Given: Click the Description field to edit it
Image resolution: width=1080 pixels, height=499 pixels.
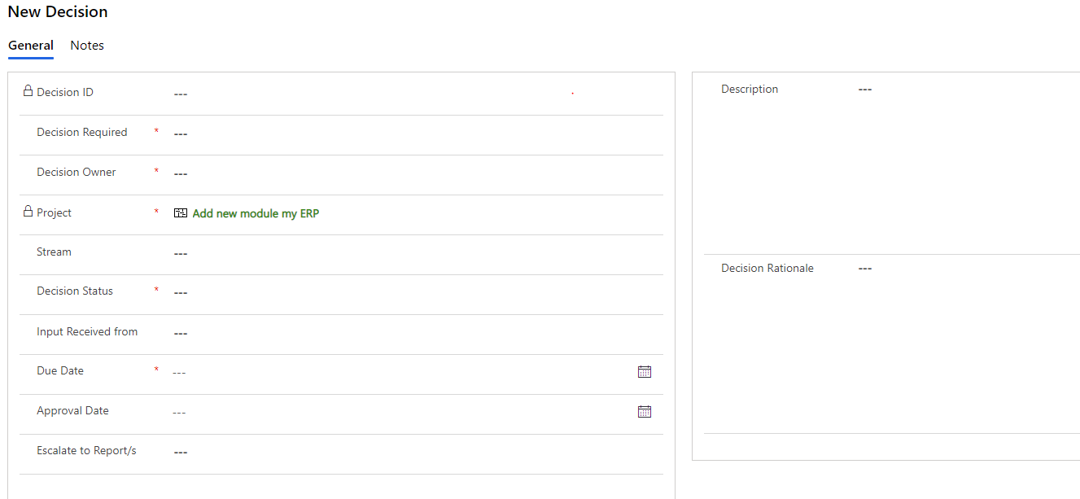Looking at the screenshot, I should tap(864, 89).
